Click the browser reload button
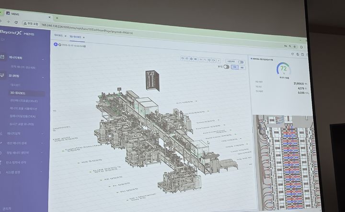 16,22
